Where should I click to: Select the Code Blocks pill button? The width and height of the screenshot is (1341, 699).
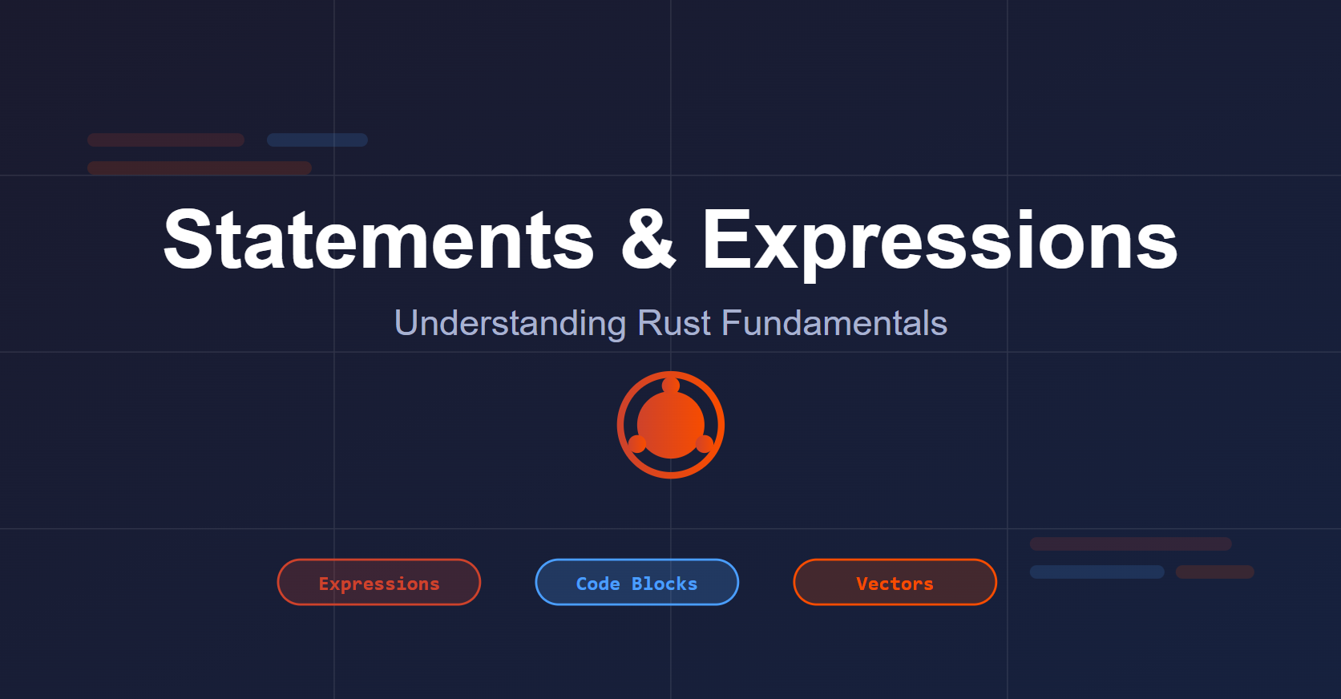point(636,583)
